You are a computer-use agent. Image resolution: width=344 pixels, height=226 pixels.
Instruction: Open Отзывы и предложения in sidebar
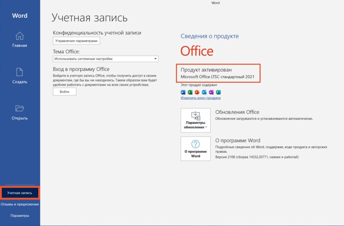(x=19, y=204)
